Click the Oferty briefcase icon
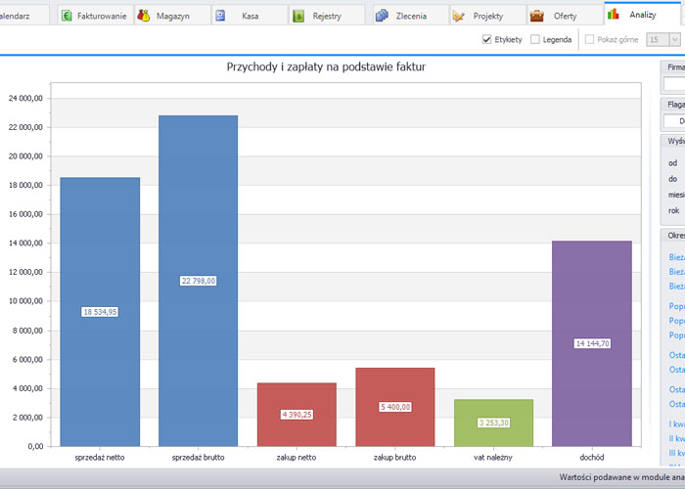The width and height of the screenshot is (685, 489). point(536,16)
